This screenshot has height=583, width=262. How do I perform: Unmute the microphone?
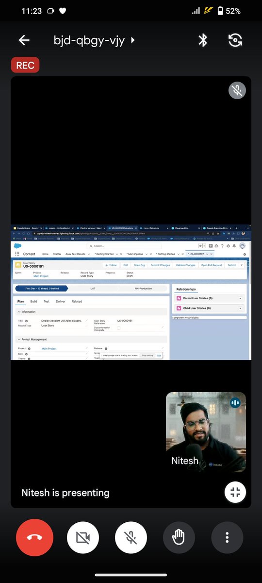(131, 537)
